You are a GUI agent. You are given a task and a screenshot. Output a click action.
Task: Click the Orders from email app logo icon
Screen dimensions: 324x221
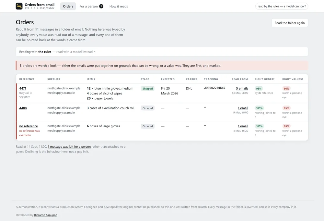click(x=19, y=6)
